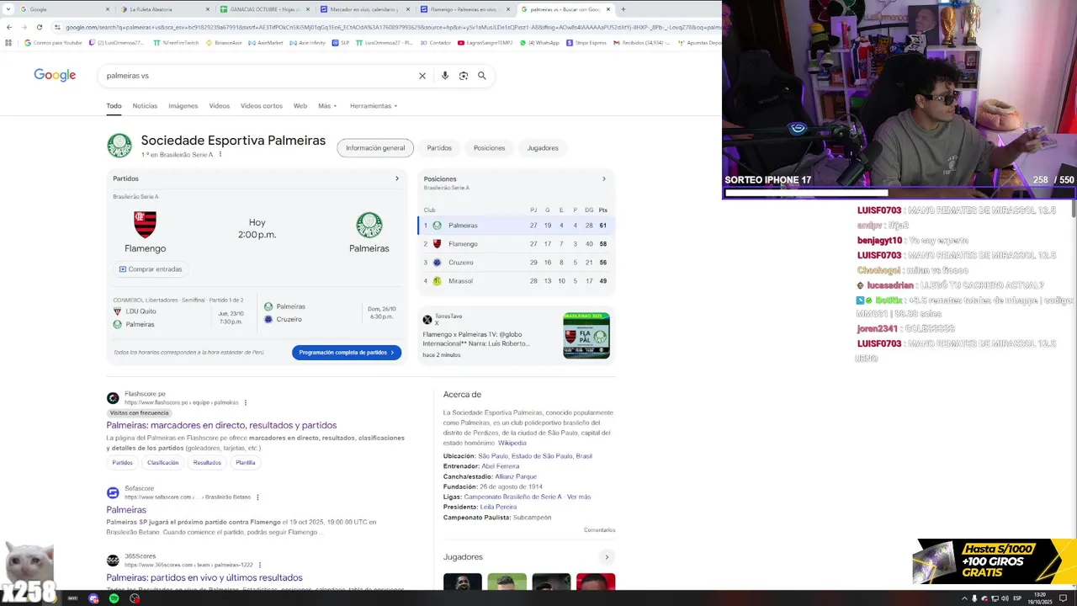
Task: Clear the Google search box text
Action: click(422, 76)
